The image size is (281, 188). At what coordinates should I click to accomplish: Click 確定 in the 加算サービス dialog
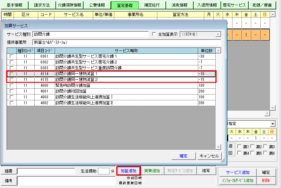click(x=183, y=156)
